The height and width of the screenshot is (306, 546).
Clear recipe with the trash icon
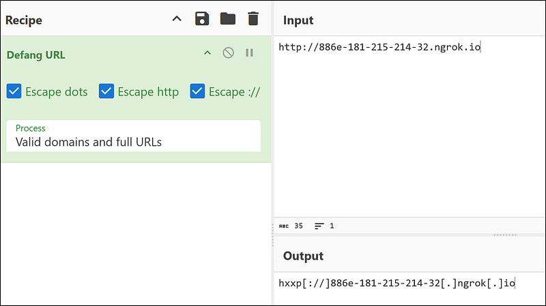pos(253,19)
